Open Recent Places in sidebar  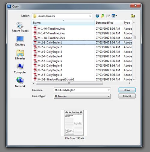tap(20, 27)
